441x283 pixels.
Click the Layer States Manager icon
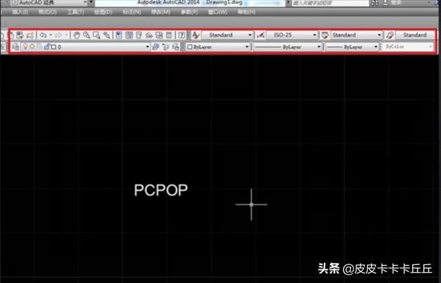tap(176, 47)
